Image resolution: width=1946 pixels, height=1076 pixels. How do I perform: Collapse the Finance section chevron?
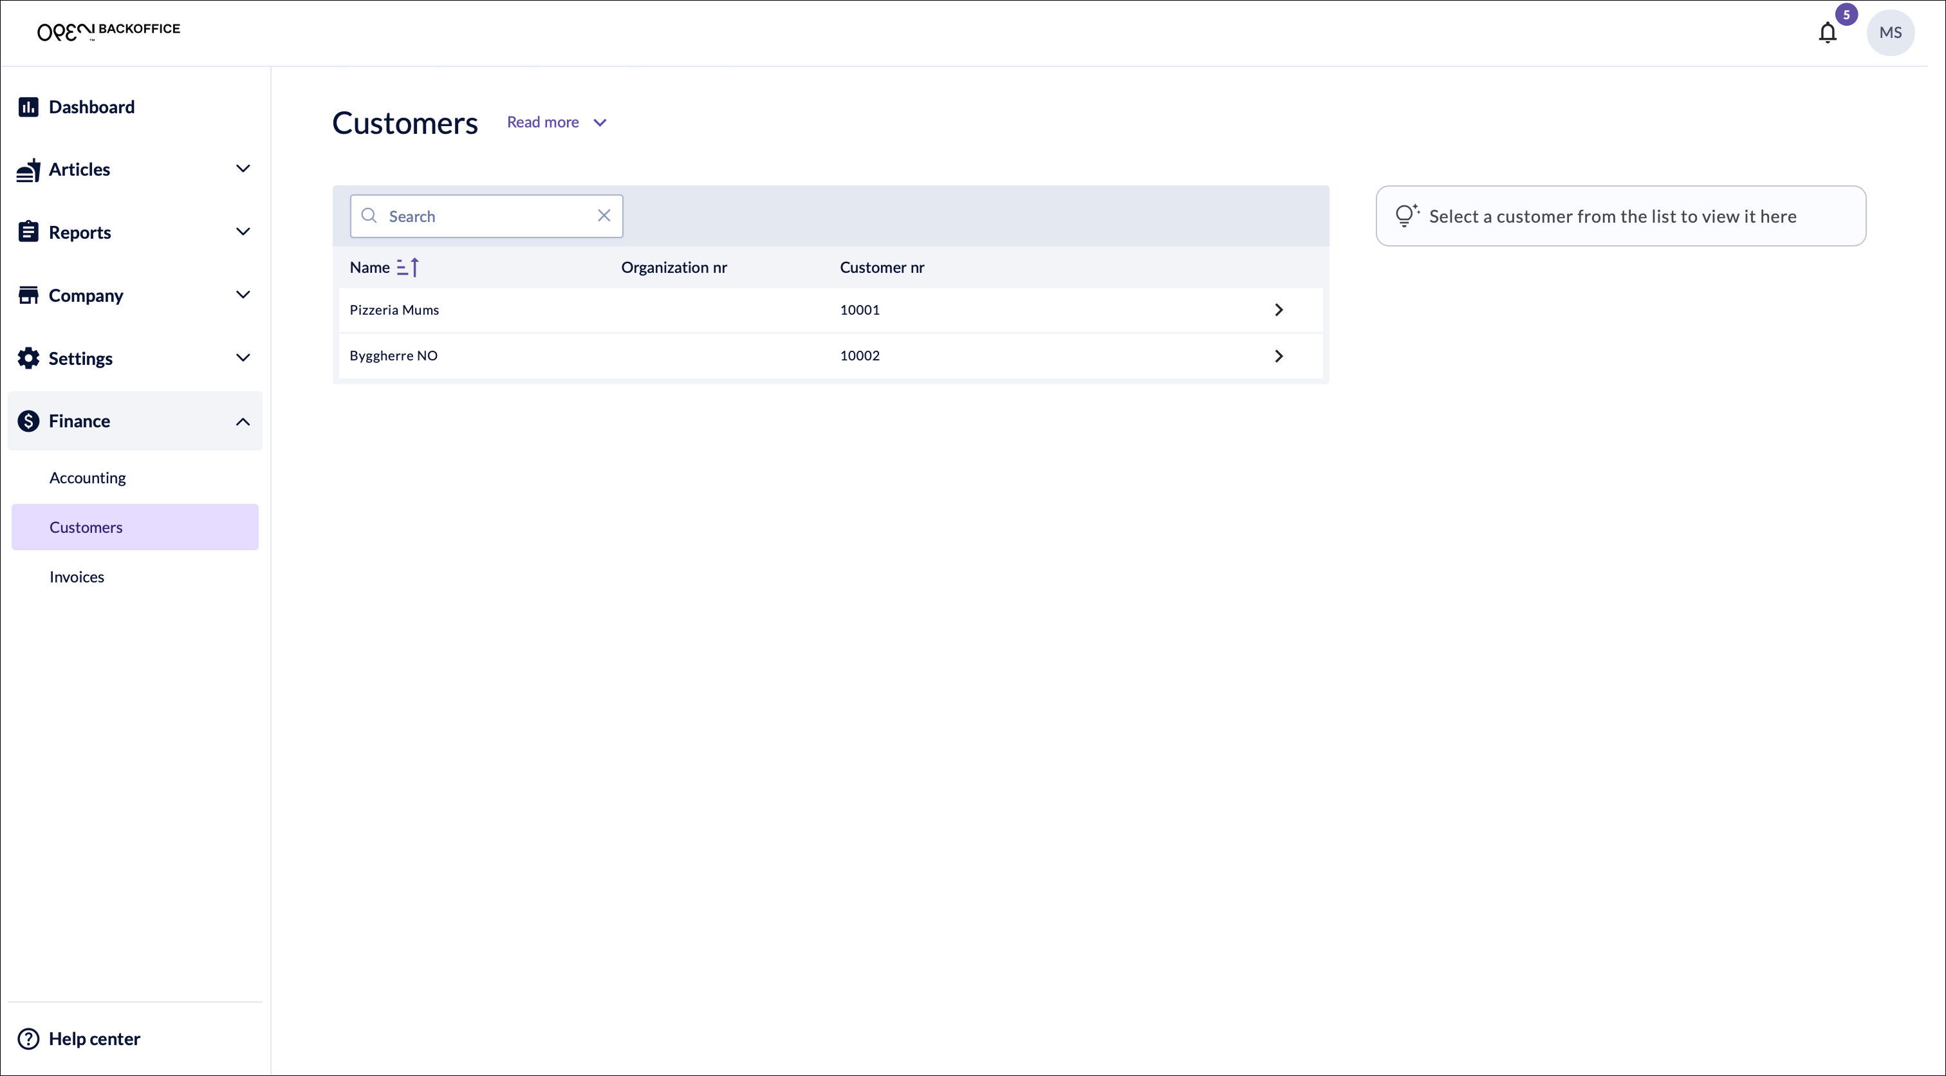click(x=243, y=422)
